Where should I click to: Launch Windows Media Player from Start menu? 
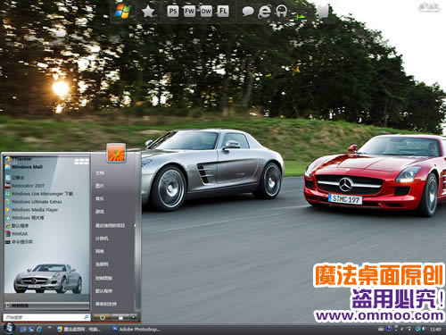[31, 210]
